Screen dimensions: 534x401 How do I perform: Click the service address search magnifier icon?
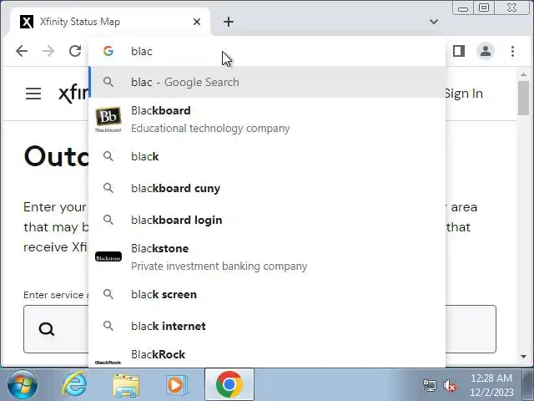(47, 329)
